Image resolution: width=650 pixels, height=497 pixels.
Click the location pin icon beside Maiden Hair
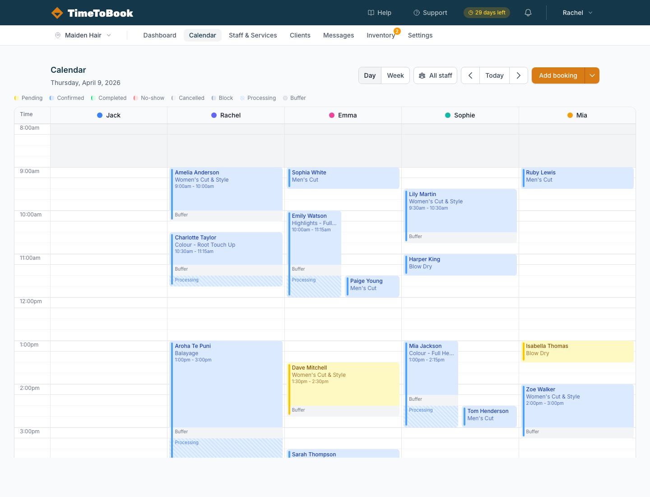click(x=59, y=35)
